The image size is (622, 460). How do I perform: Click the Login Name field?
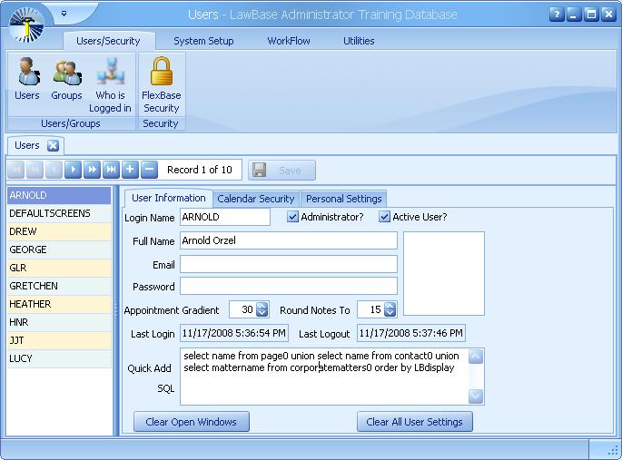[225, 217]
